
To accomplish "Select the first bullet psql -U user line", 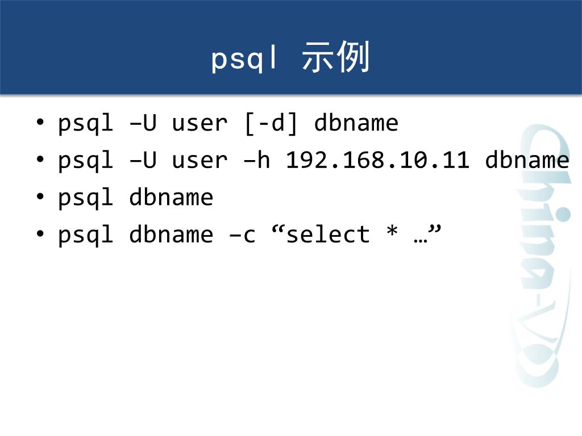I will coord(228,123).
